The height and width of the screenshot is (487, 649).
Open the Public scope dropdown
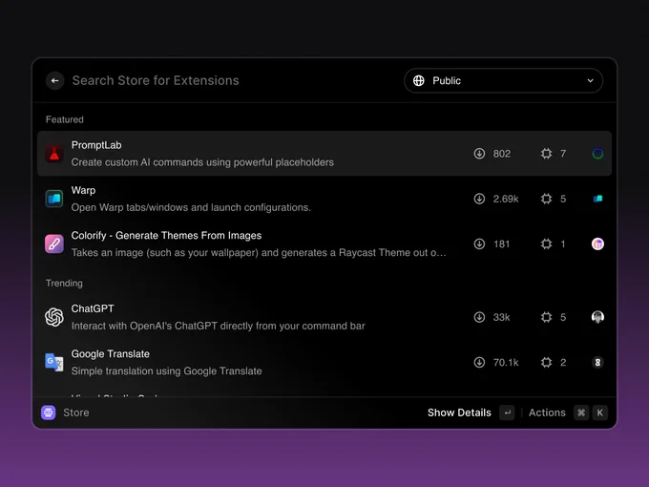pos(503,81)
